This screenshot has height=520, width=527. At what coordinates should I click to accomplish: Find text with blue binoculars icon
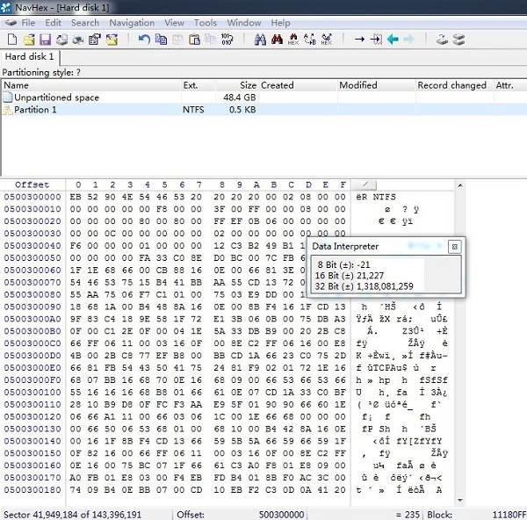click(x=260, y=40)
